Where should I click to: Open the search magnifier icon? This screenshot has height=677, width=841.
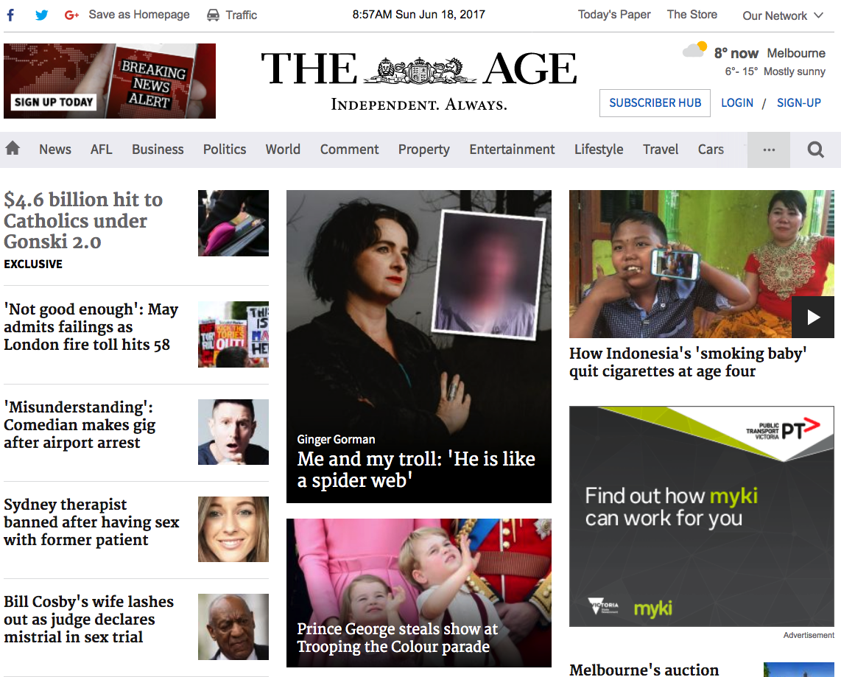point(815,150)
